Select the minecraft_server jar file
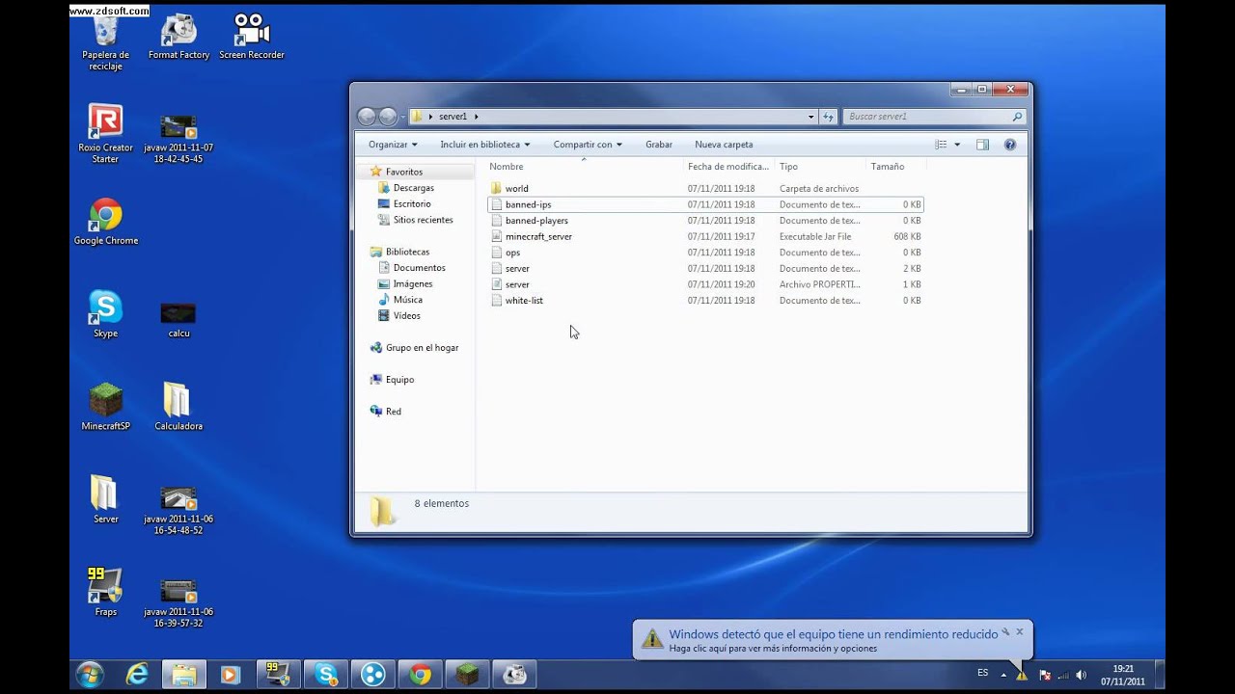 (706, 236)
